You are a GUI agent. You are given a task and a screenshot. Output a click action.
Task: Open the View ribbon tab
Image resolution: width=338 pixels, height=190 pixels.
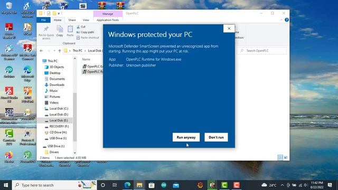(x=86, y=20)
